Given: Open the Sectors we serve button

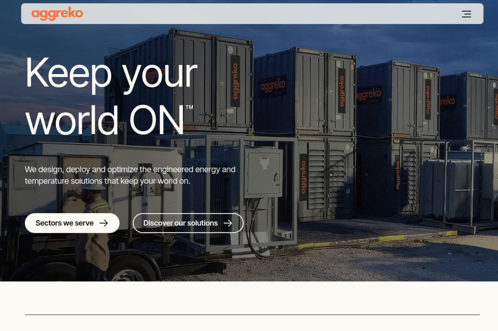Looking at the screenshot, I should [x=72, y=223].
